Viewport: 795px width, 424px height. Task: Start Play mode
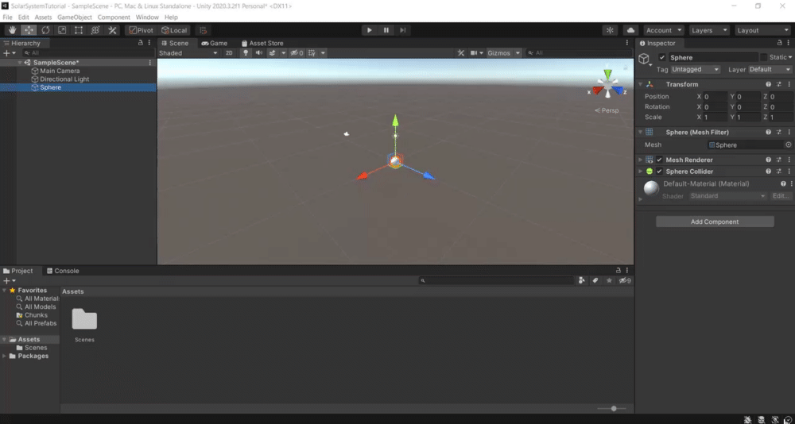369,30
